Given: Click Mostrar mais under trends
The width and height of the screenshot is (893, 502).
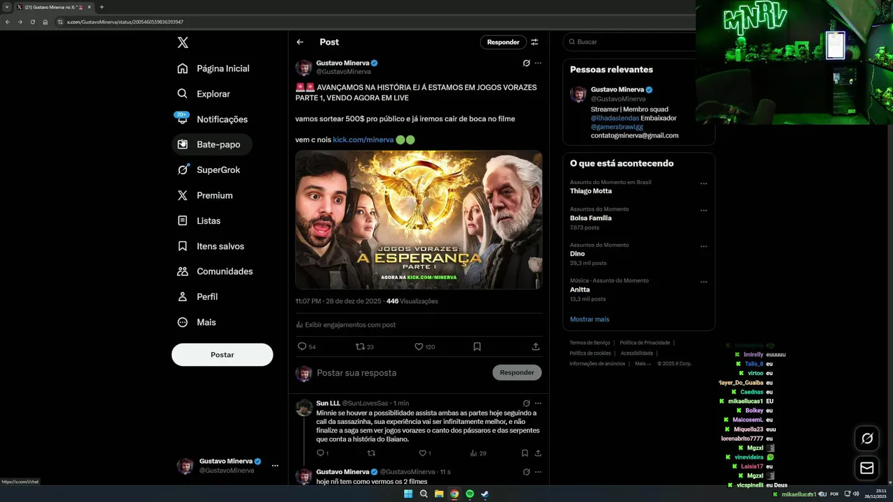Looking at the screenshot, I should [x=590, y=319].
